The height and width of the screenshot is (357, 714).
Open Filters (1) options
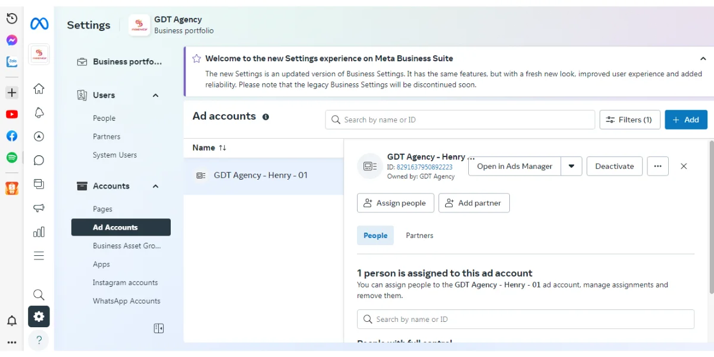click(x=630, y=120)
